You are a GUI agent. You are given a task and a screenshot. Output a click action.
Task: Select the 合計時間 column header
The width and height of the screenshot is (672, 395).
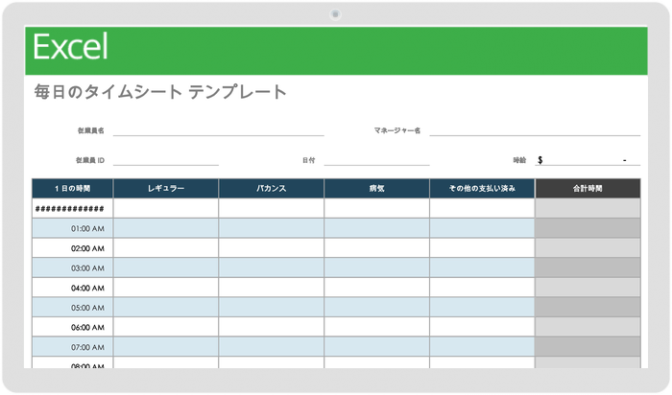tap(588, 188)
